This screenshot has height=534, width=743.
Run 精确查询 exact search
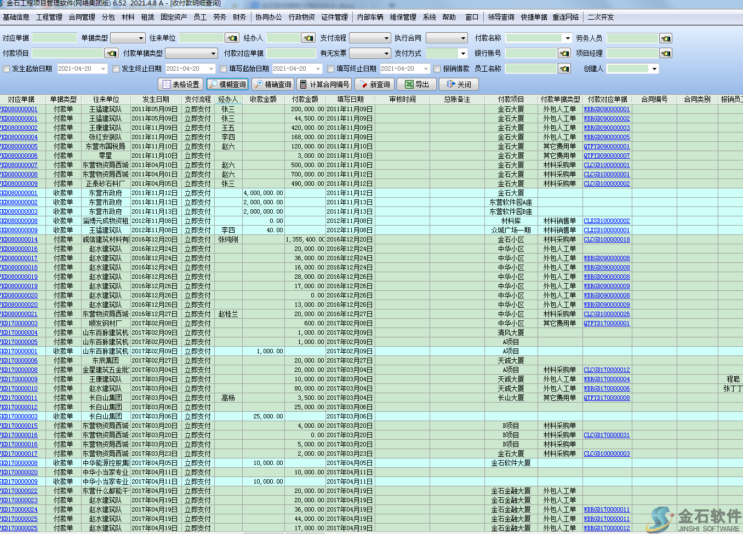coord(272,84)
